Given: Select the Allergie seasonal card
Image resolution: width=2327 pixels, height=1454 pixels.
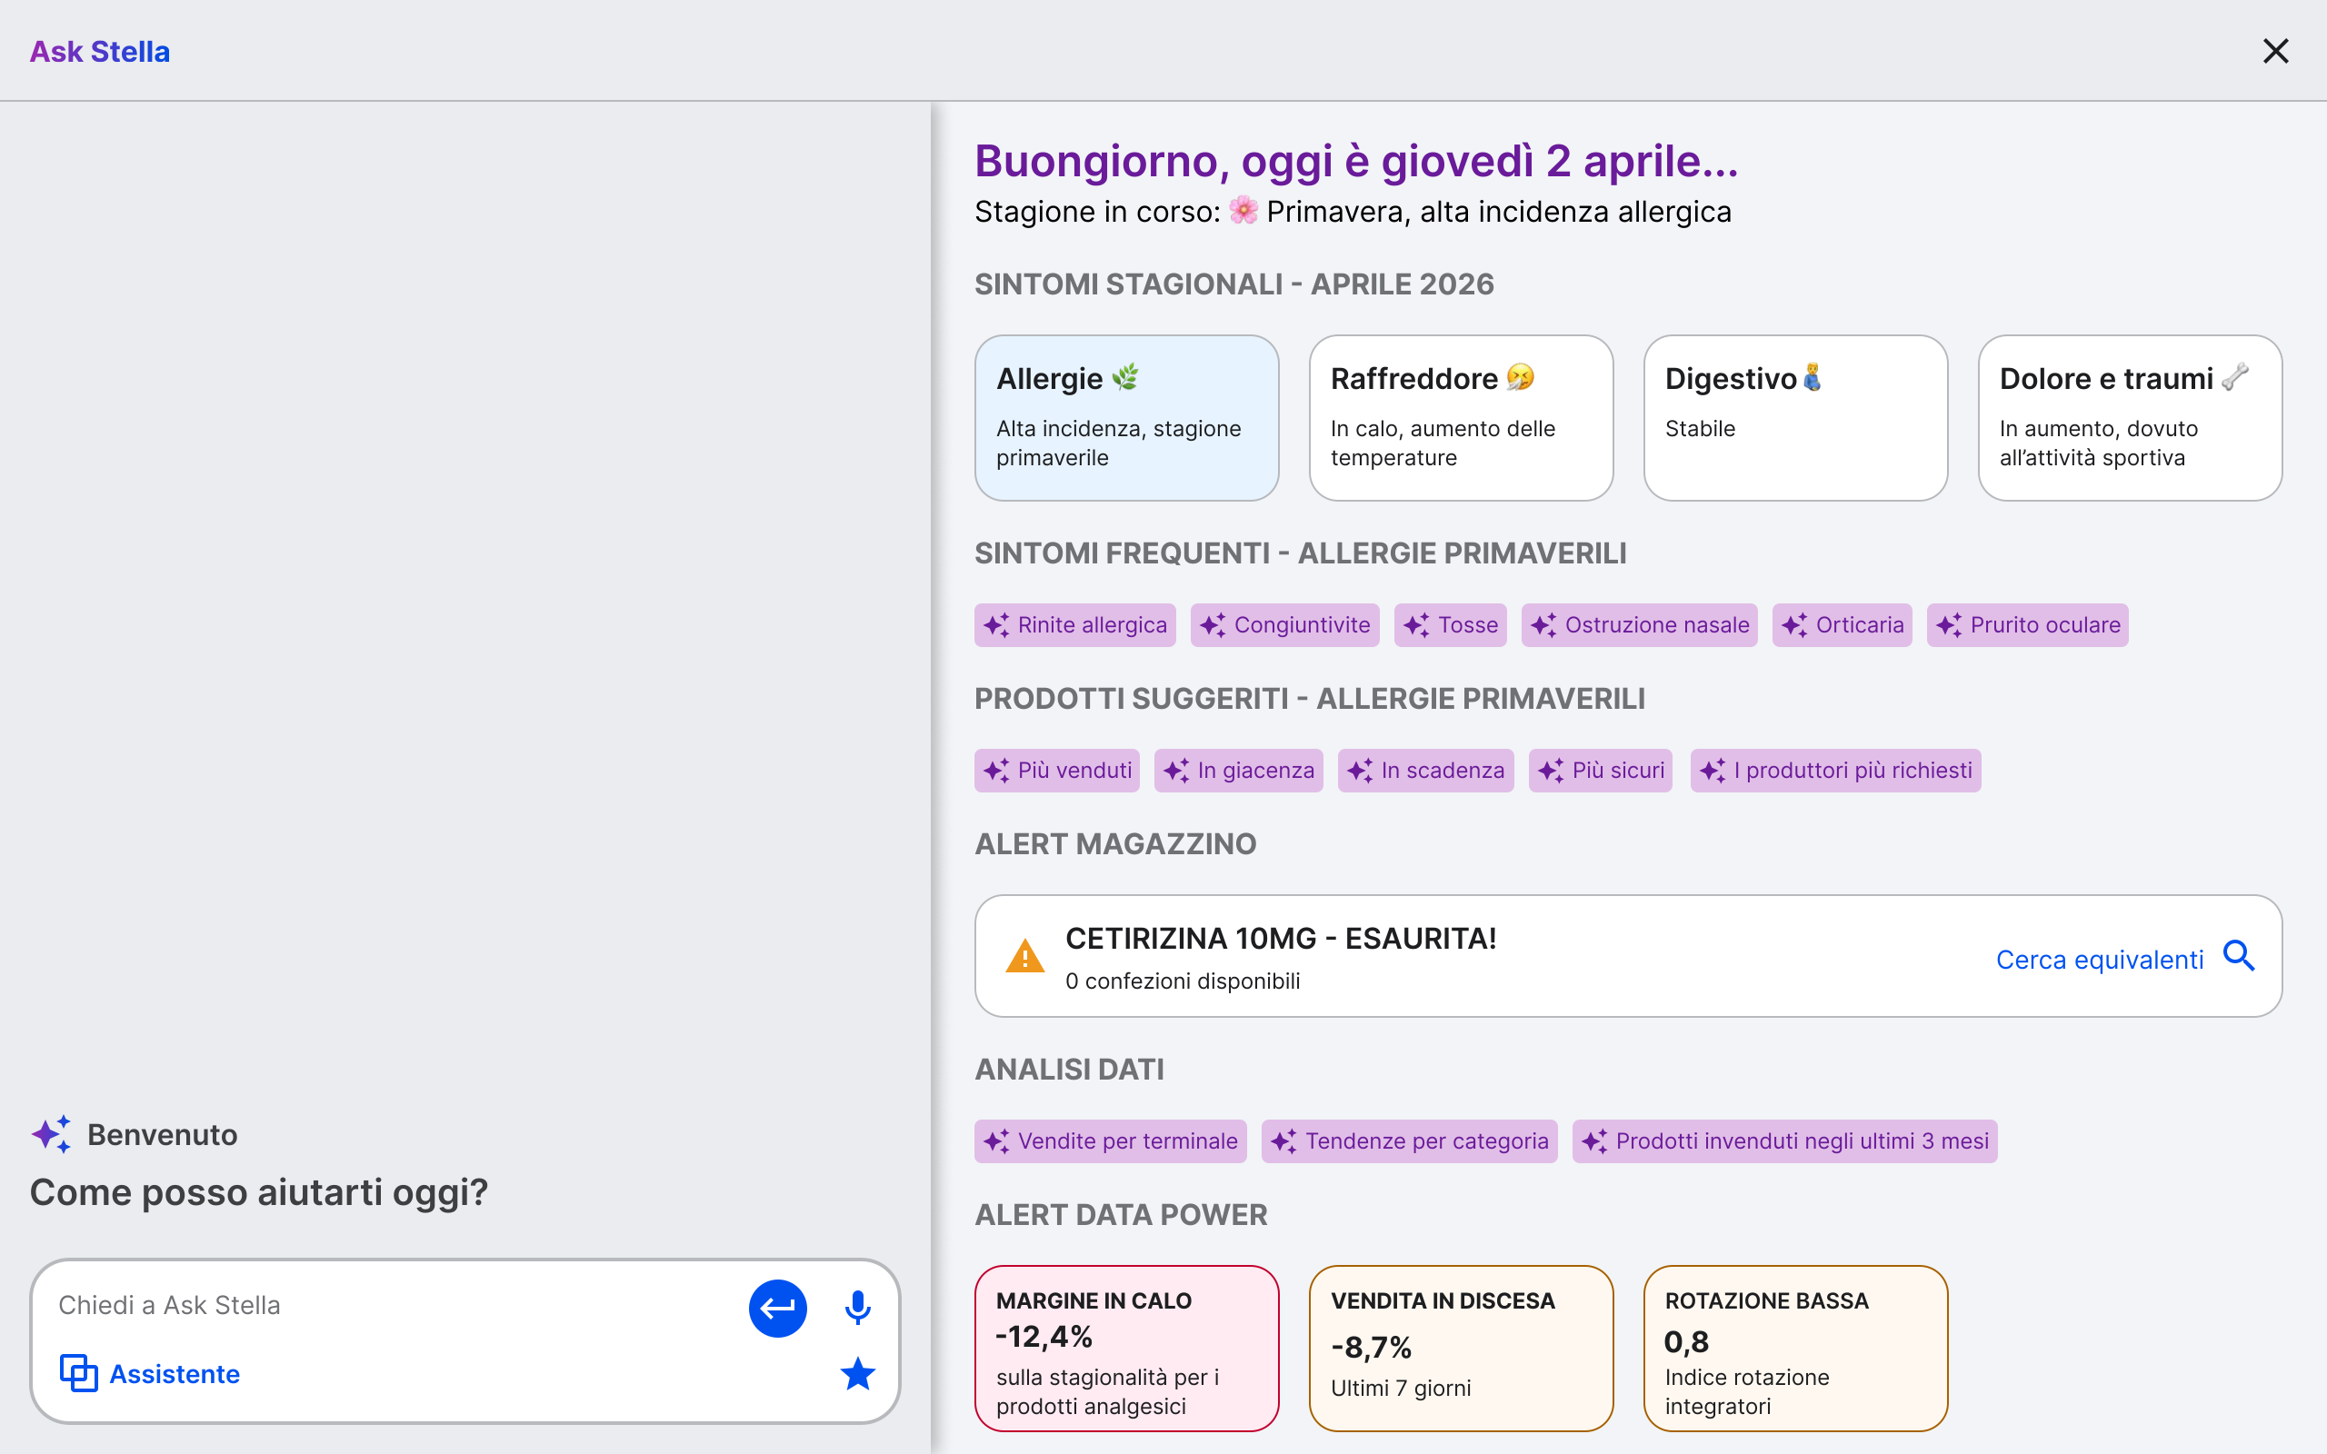Looking at the screenshot, I should 1126,417.
